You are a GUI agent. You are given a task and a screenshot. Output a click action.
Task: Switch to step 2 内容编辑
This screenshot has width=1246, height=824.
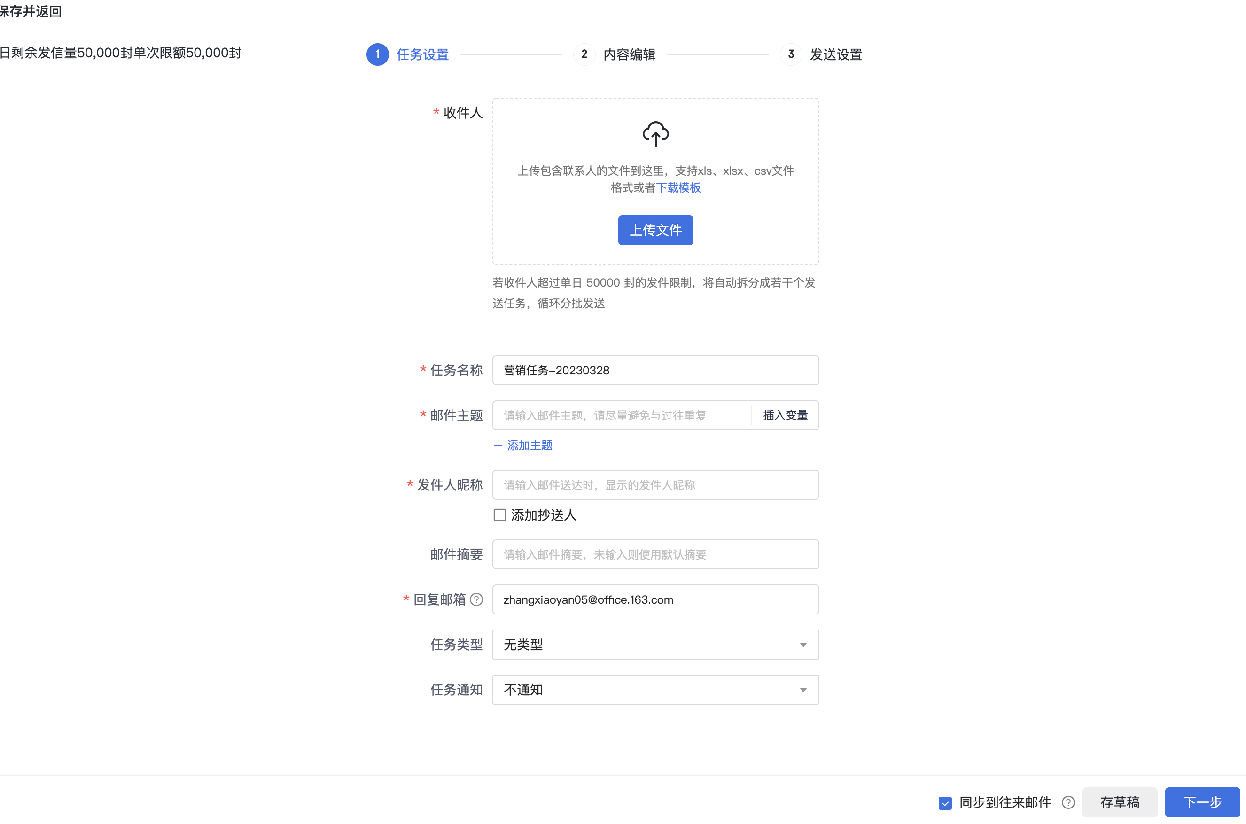(615, 54)
